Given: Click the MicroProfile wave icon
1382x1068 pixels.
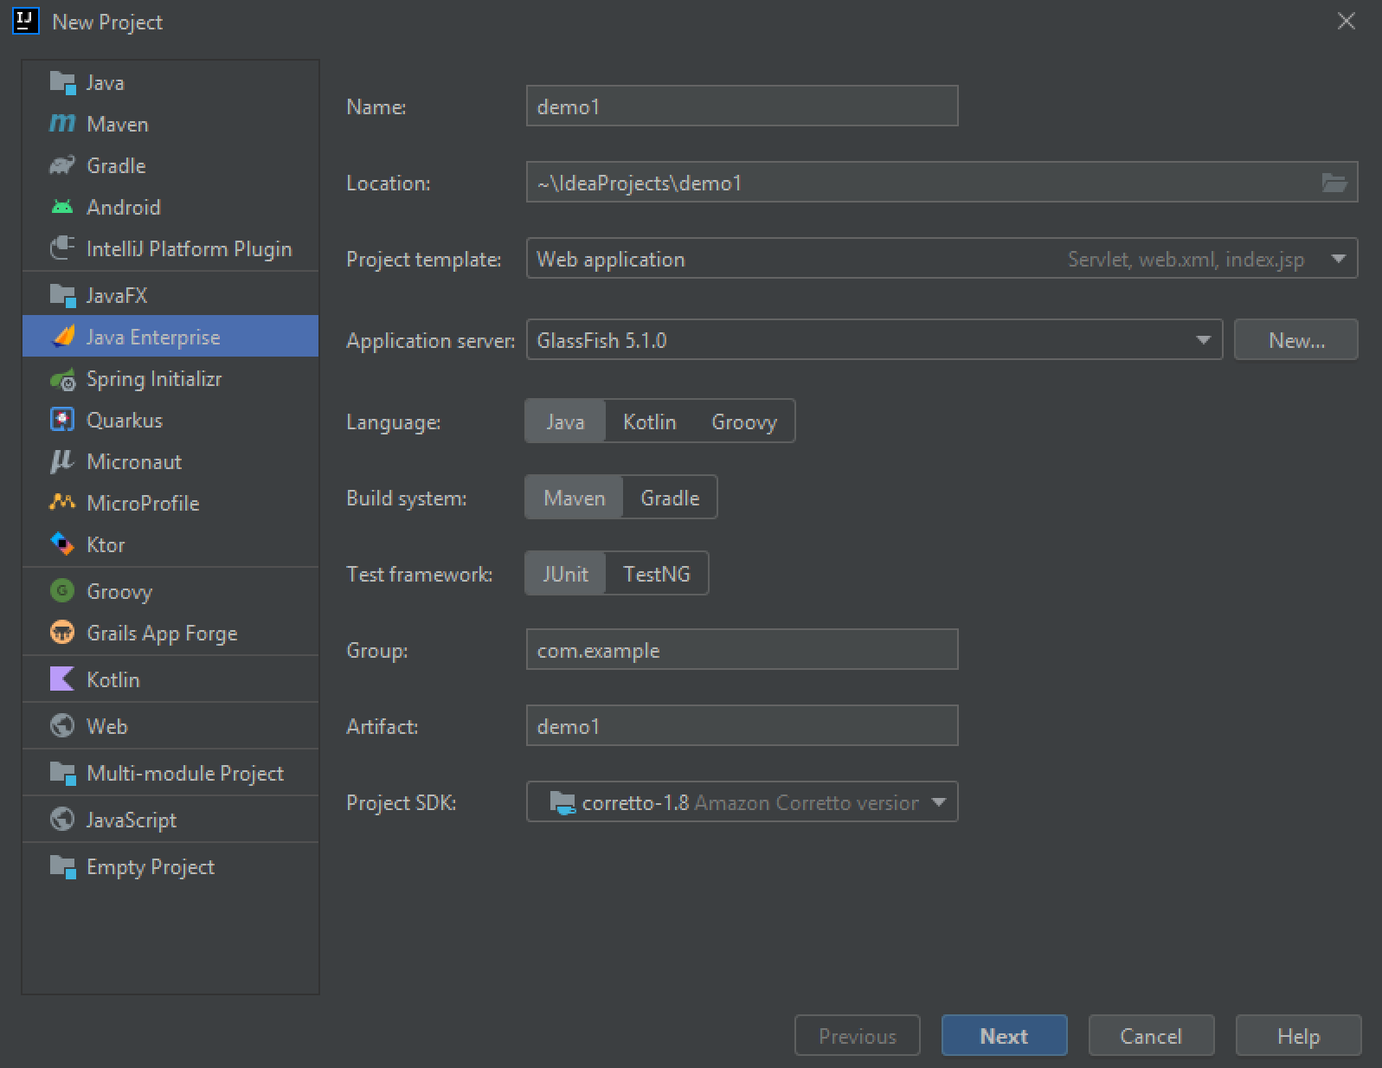Looking at the screenshot, I should click(x=62, y=502).
